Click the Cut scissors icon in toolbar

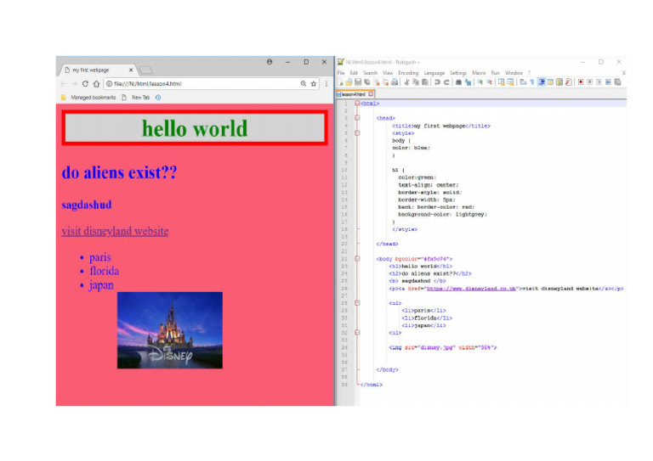tap(406, 82)
